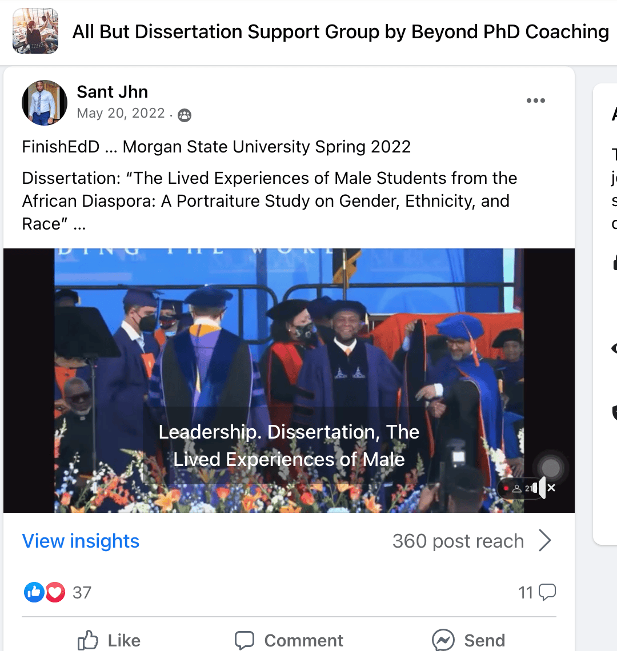
Task: Click the 37 reactions count
Action: (x=82, y=592)
